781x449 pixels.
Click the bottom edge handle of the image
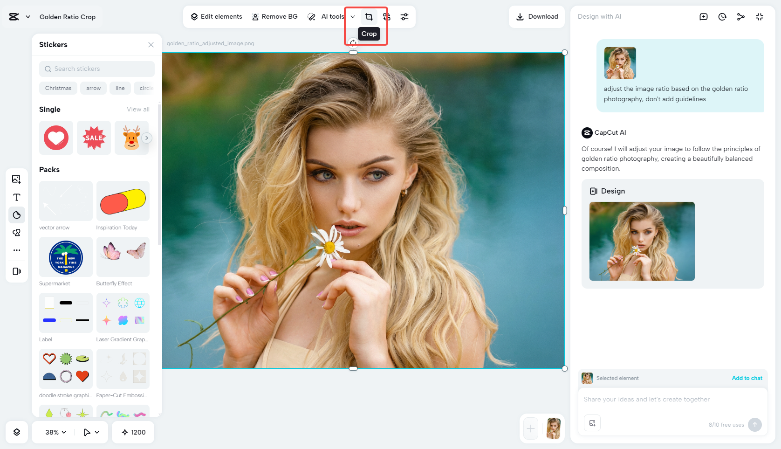(x=353, y=369)
